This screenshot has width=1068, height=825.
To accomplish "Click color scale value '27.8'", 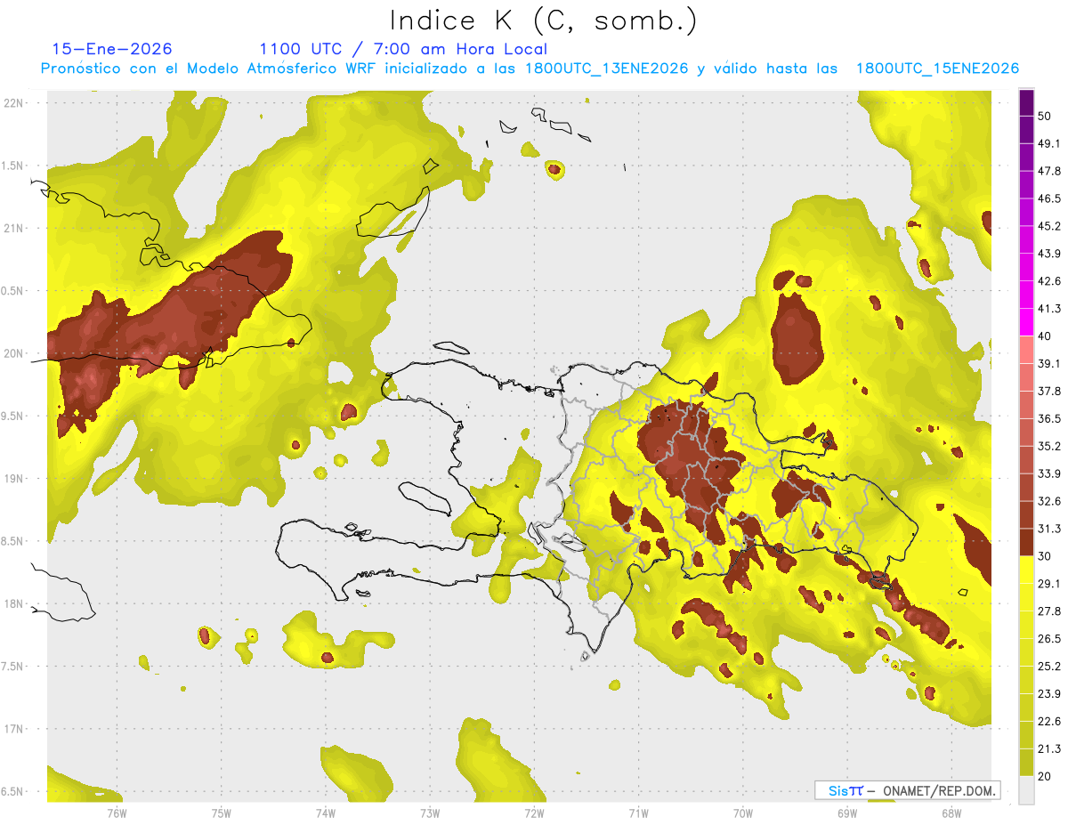I will [1049, 611].
